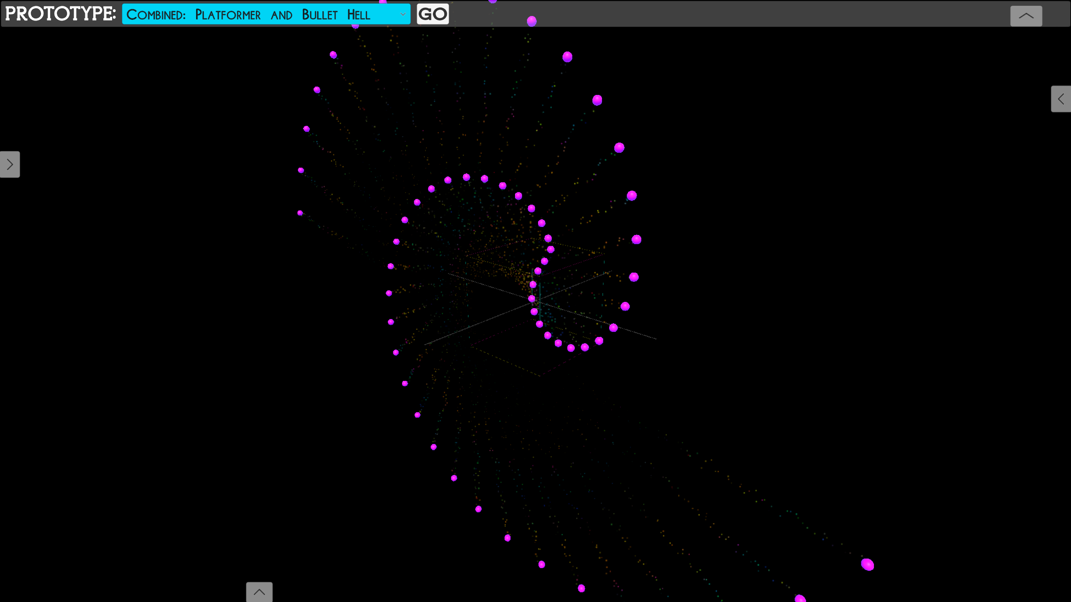
Task: Click the magenta sphere cut off at bottom edge
Action: click(x=800, y=599)
